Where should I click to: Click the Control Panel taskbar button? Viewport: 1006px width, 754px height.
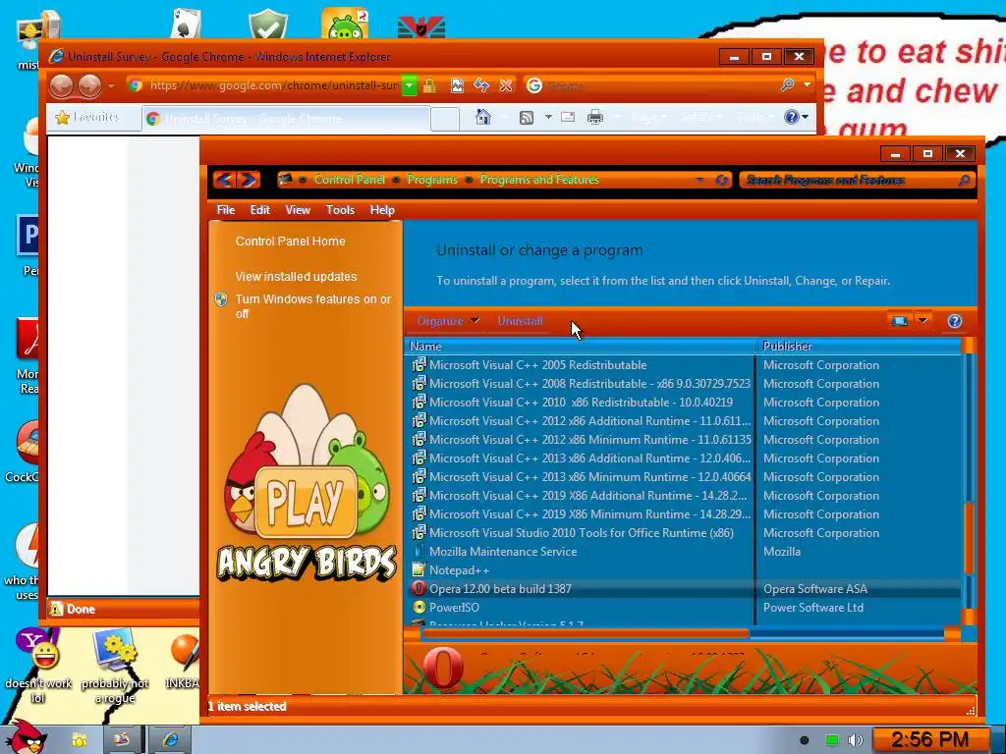121,740
